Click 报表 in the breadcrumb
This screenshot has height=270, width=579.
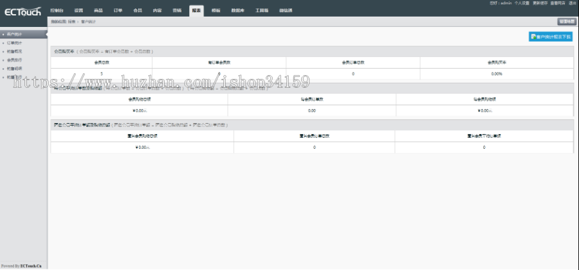pos(71,22)
